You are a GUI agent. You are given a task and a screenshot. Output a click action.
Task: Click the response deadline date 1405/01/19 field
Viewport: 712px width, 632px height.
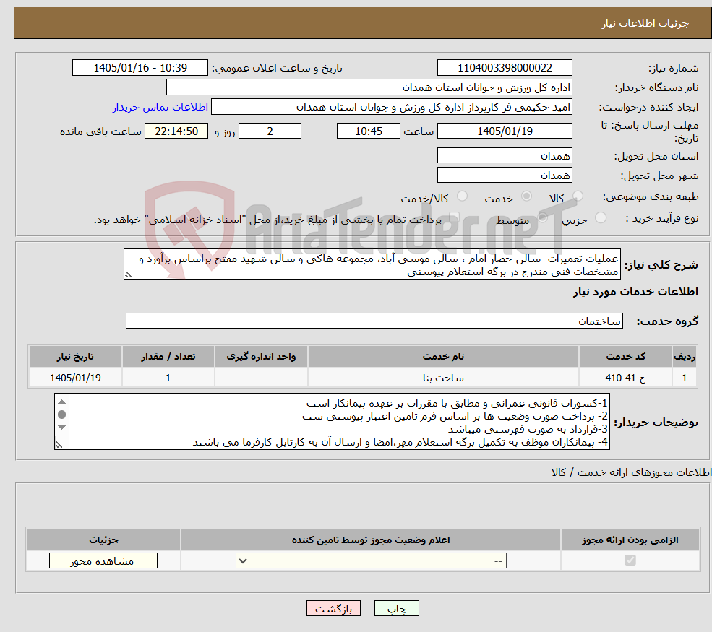coord(505,131)
